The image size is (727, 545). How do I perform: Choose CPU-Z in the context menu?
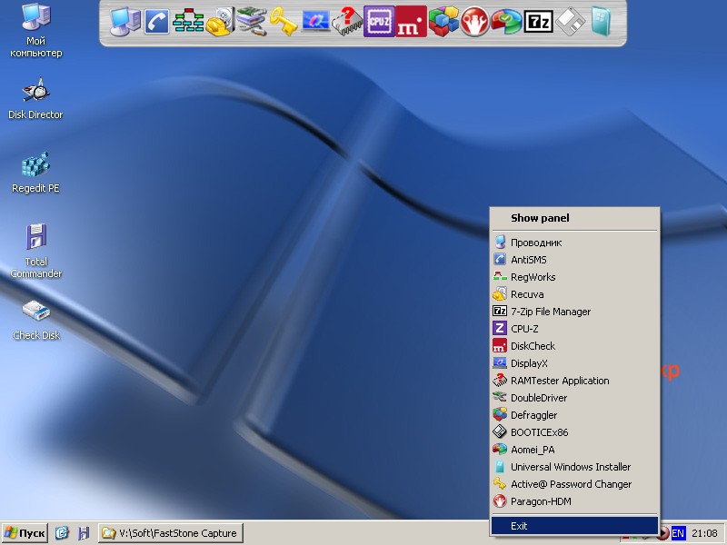pos(574,329)
